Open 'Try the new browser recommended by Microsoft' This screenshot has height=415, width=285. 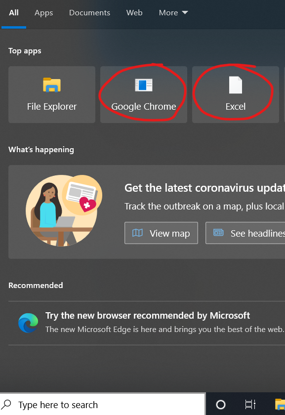(147, 323)
